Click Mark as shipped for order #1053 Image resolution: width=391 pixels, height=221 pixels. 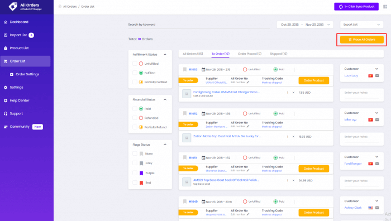pyautogui.click(x=271, y=83)
